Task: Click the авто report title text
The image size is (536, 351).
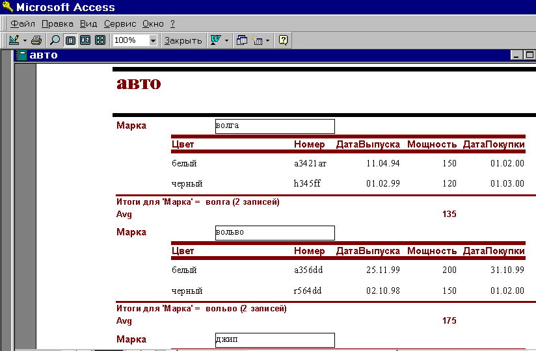Action: (x=139, y=83)
